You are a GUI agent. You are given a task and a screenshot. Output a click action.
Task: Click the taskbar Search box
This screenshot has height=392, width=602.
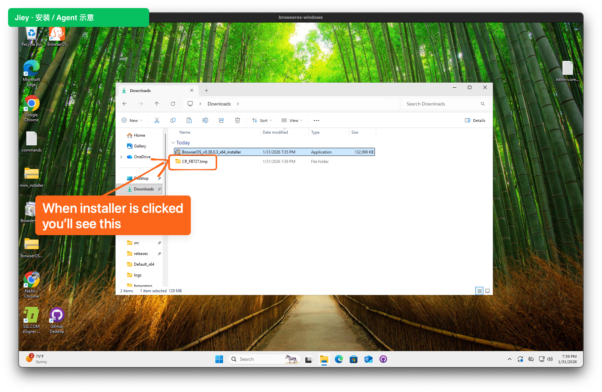point(264,359)
